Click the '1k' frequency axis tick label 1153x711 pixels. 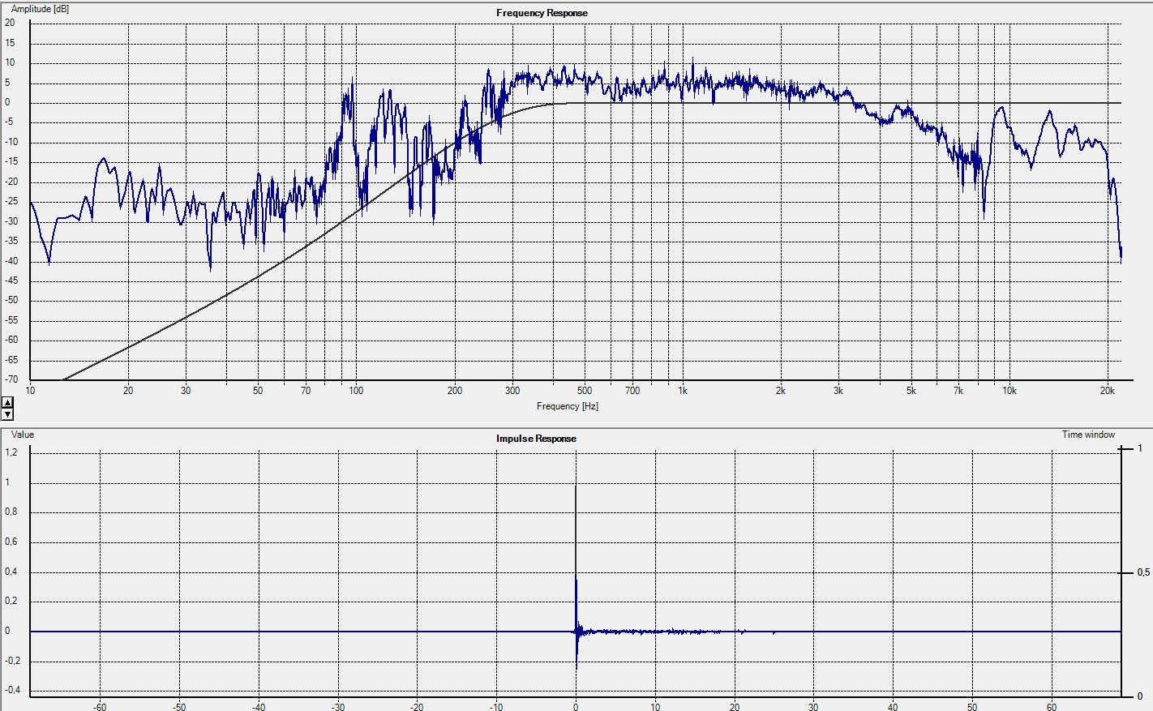[x=683, y=391]
